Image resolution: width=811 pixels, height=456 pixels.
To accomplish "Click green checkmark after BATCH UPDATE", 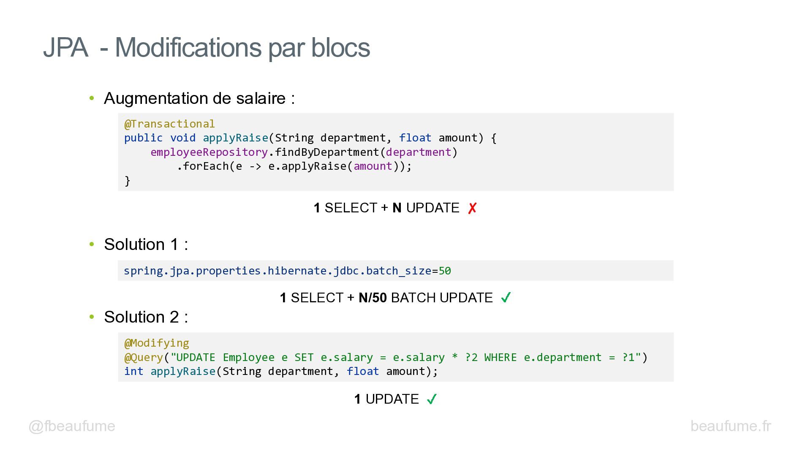I will (506, 298).
